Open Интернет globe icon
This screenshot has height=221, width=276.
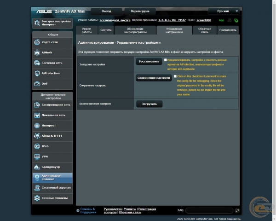point(37,126)
